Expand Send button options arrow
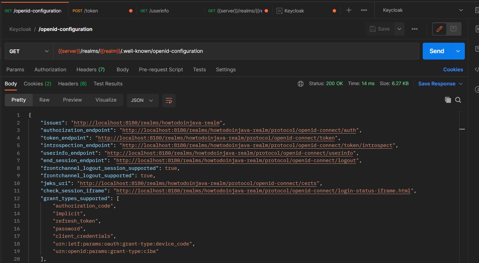The width and height of the screenshot is (479, 263). pos(458,51)
